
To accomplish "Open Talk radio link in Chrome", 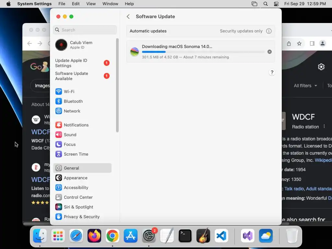I will click(x=294, y=189).
